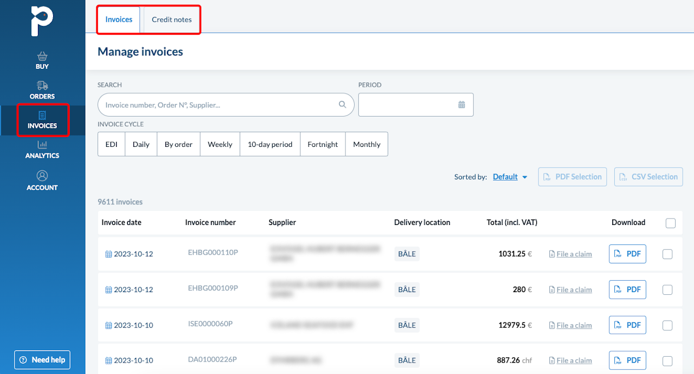
Task: Click the Need help button
Action: coord(42,360)
